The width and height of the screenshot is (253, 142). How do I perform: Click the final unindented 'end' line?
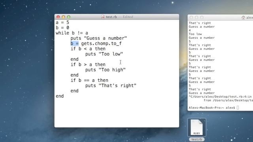point(60,96)
